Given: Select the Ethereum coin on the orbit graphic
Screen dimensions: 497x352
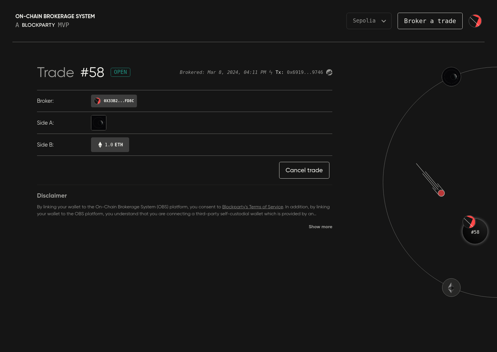Looking at the screenshot, I should coord(451,287).
